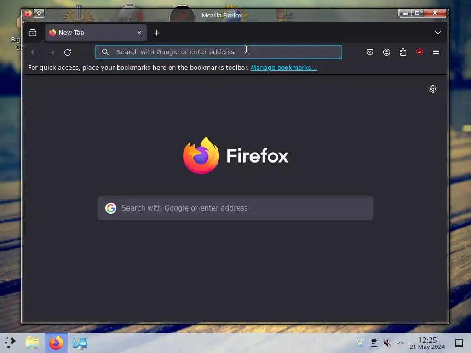
Task: Open a new tab with plus button
Action: coord(156,33)
